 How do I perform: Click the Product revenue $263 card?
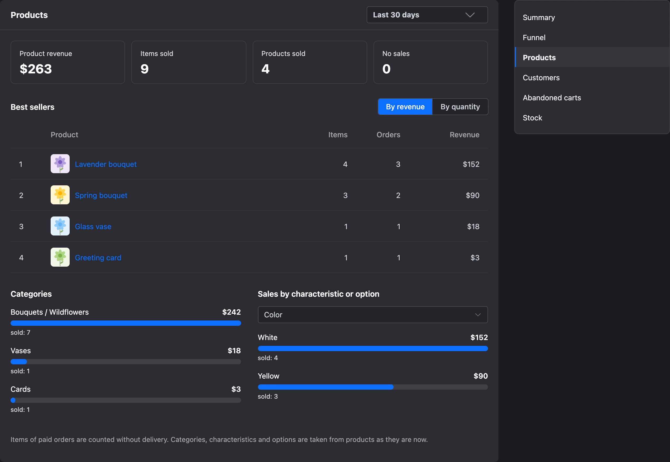(68, 62)
